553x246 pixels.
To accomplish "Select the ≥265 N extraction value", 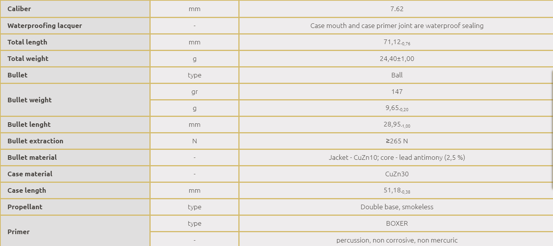I will pyautogui.click(x=397, y=141).
